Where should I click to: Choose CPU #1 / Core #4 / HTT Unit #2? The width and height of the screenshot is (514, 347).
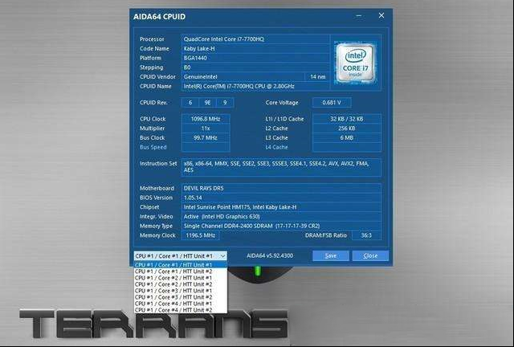tap(180, 310)
